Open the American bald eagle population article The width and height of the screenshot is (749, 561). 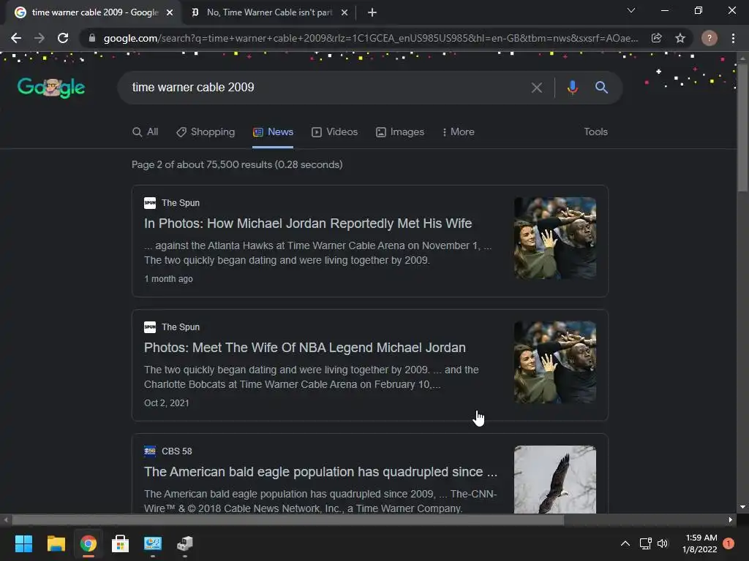pos(320,472)
